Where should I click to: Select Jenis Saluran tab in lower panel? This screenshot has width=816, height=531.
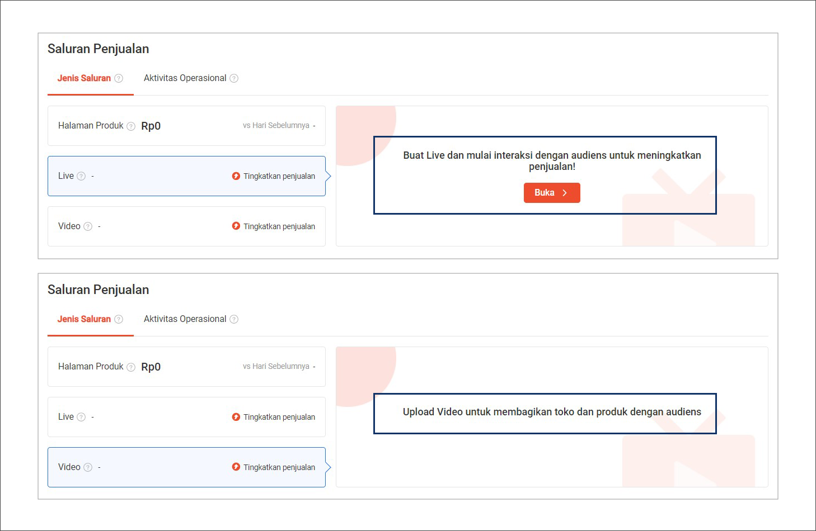coord(84,319)
